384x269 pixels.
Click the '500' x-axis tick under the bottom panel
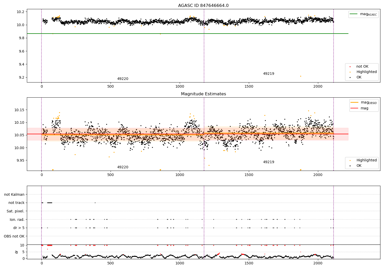(x=111, y=263)
